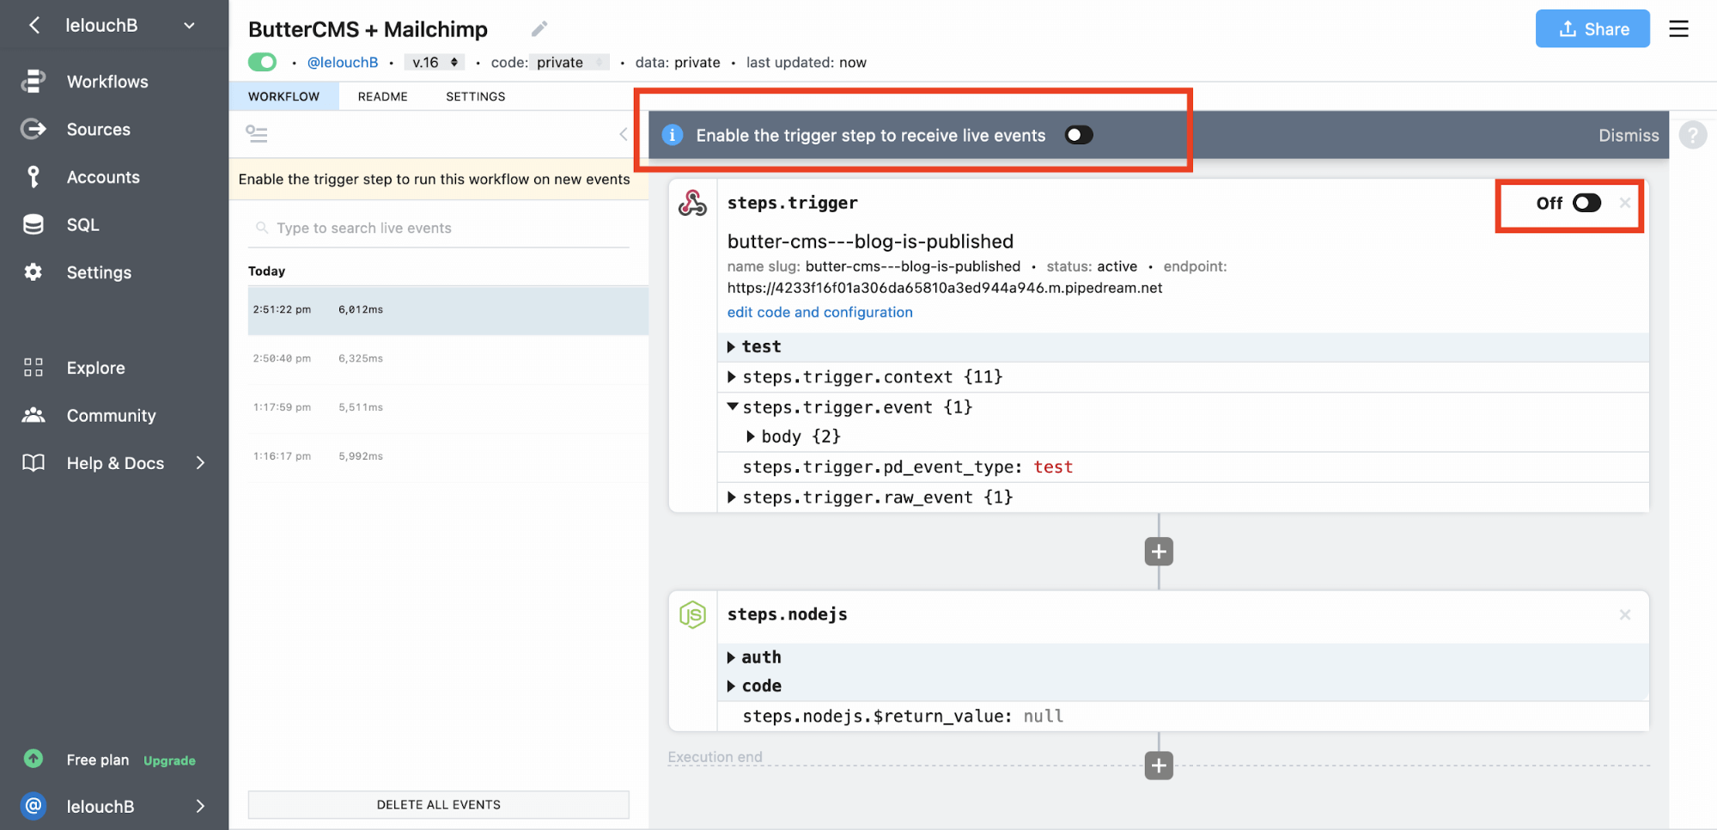Click the Share button
The width and height of the screenshot is (1717, 830).
click(1592, 29)
